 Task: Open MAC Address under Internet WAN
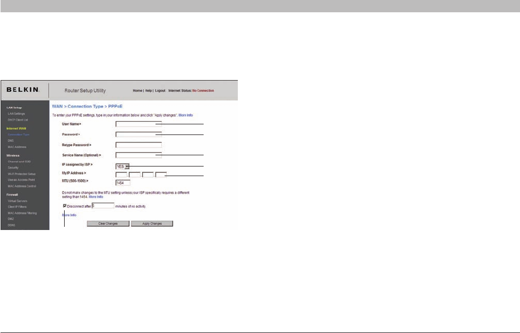(x=17, y=147)
